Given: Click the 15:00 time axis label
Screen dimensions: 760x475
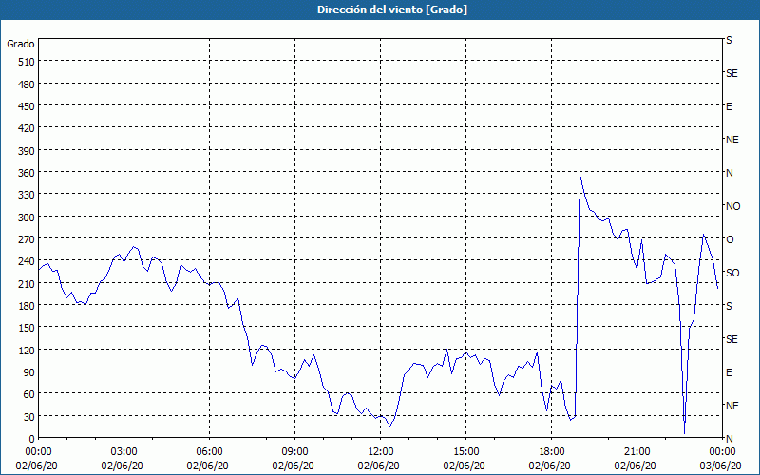Looking at the screenshot, I should (x=465, y=452).
